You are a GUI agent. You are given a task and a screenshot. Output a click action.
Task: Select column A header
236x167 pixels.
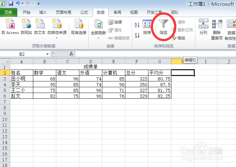coord(21,62)
